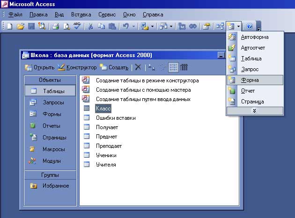Click the Copy toolbar icon
The height and width of the screenshot is (218, 295).
102,26
